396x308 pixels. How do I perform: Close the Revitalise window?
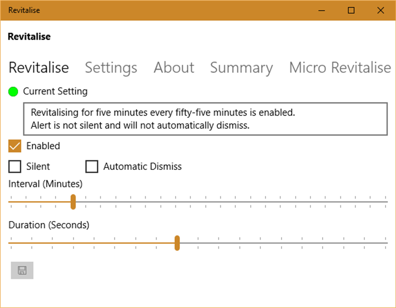click(x=380, y=10)
